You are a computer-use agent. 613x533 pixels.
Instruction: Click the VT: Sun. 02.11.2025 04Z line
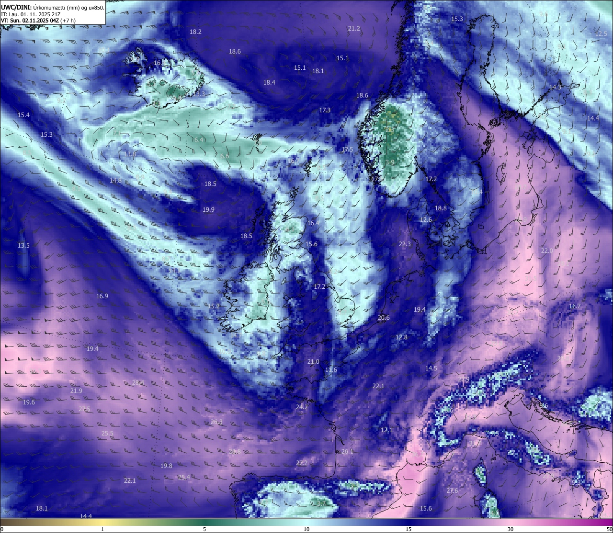[x=38, y=21]
